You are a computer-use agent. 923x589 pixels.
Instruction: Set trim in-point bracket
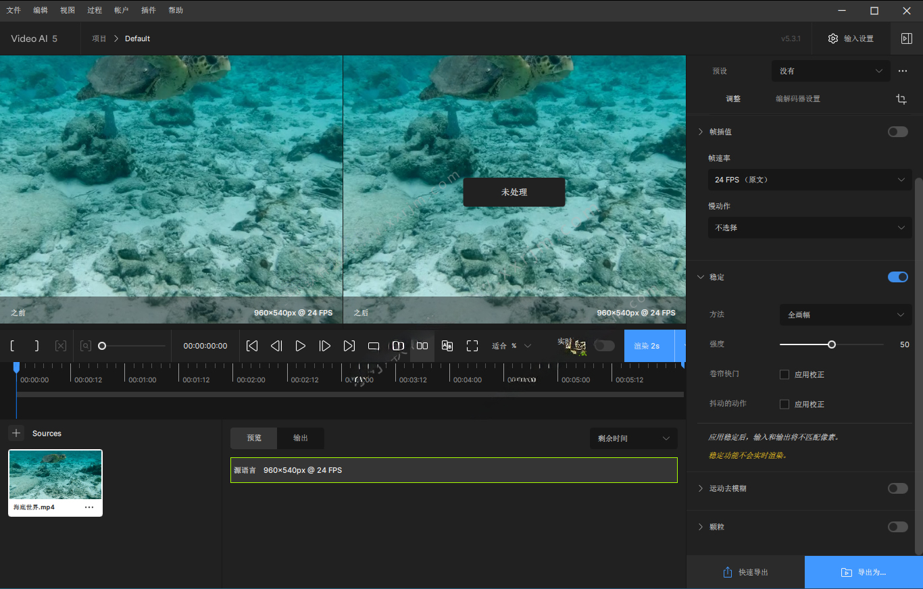coord(13,346)
